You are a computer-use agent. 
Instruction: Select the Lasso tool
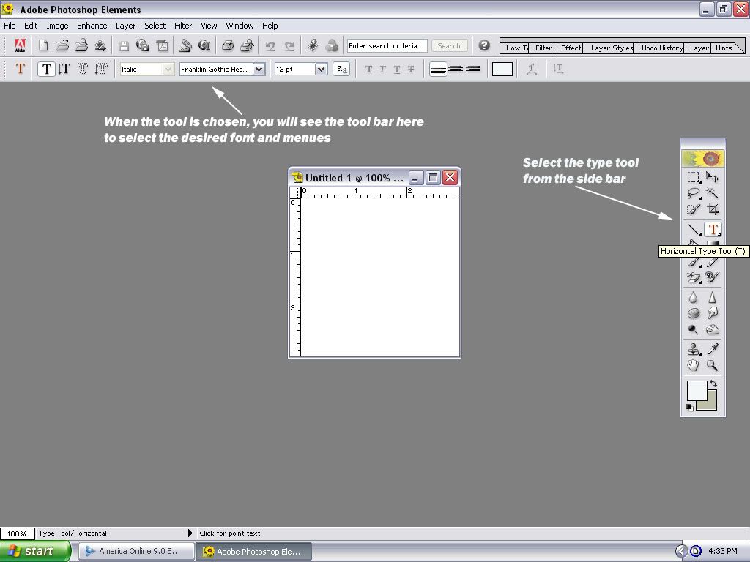click(x=693, y=193)
